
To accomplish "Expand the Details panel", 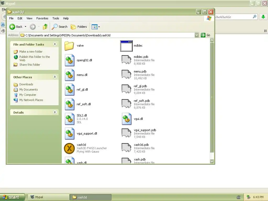I will 55,112.
